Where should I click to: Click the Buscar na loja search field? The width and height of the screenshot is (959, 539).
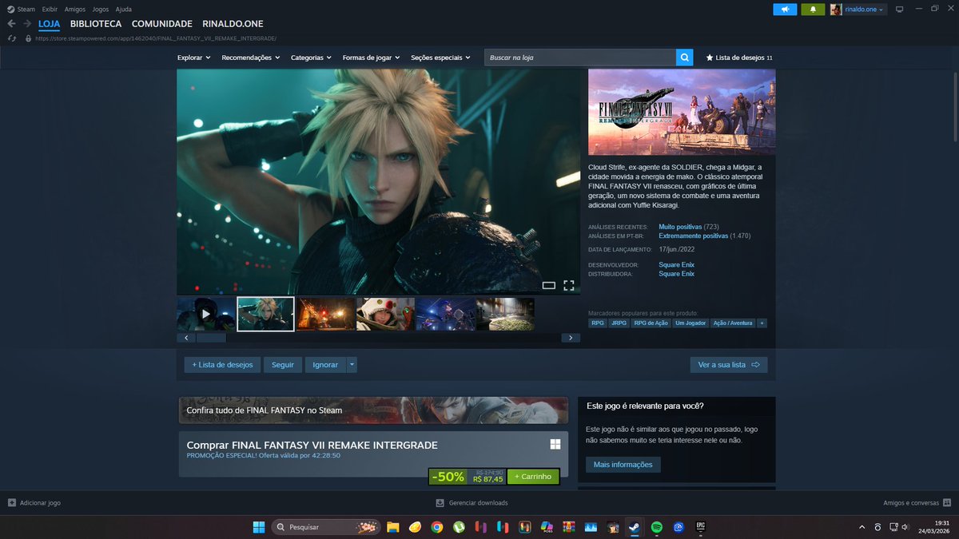580,57
